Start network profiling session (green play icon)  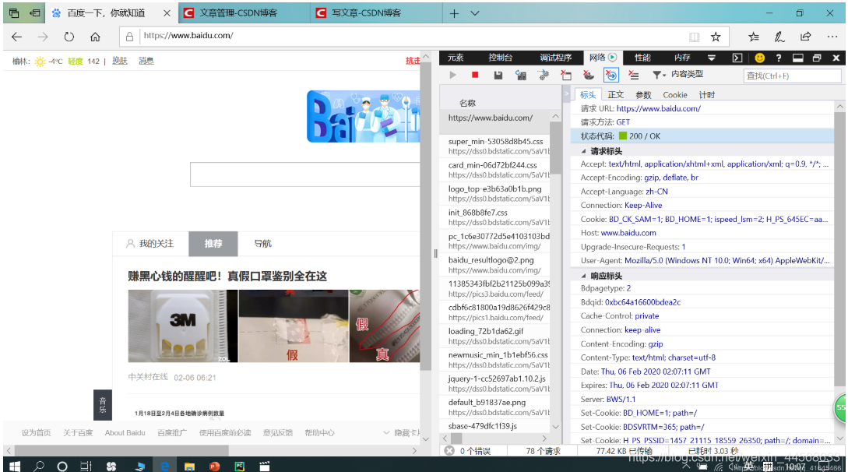pos(452,75)
